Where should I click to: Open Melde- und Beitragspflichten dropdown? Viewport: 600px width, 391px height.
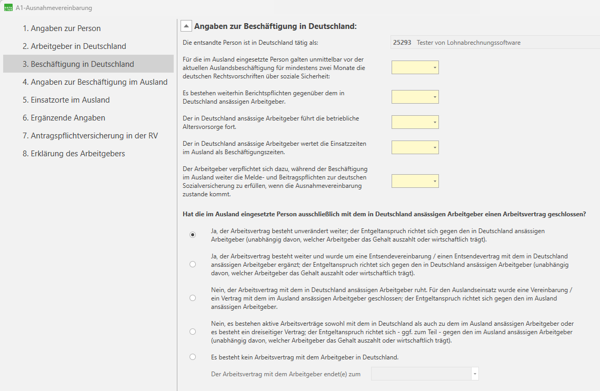tap(415, 182)
